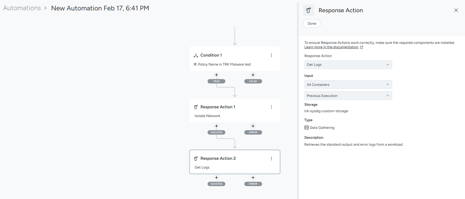
Task: Add step under Response Action 2 ERROR
Action: coord(253,178)
